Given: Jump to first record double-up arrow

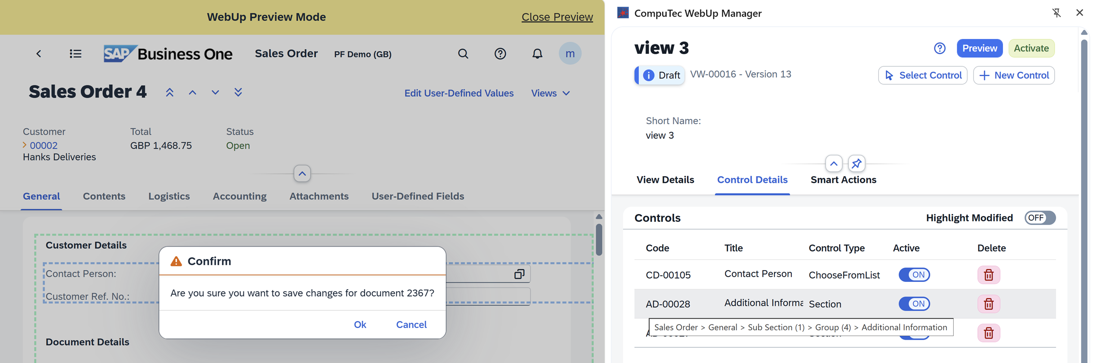Looking at the screenshot, I should 169,92.
